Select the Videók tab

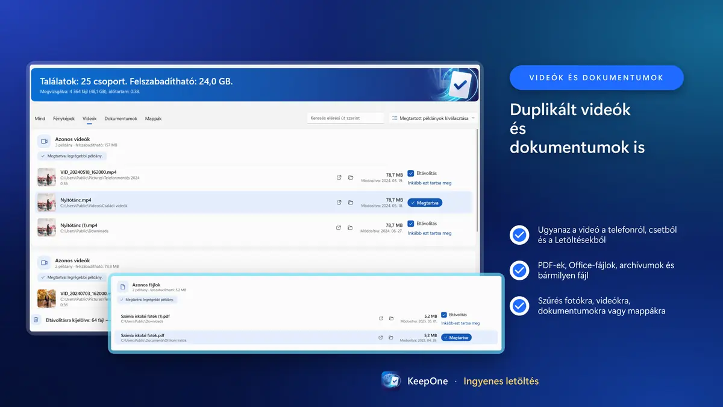point(90,119)
